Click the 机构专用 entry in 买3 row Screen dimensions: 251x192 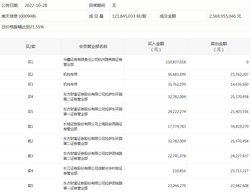[x=70, y=85]
